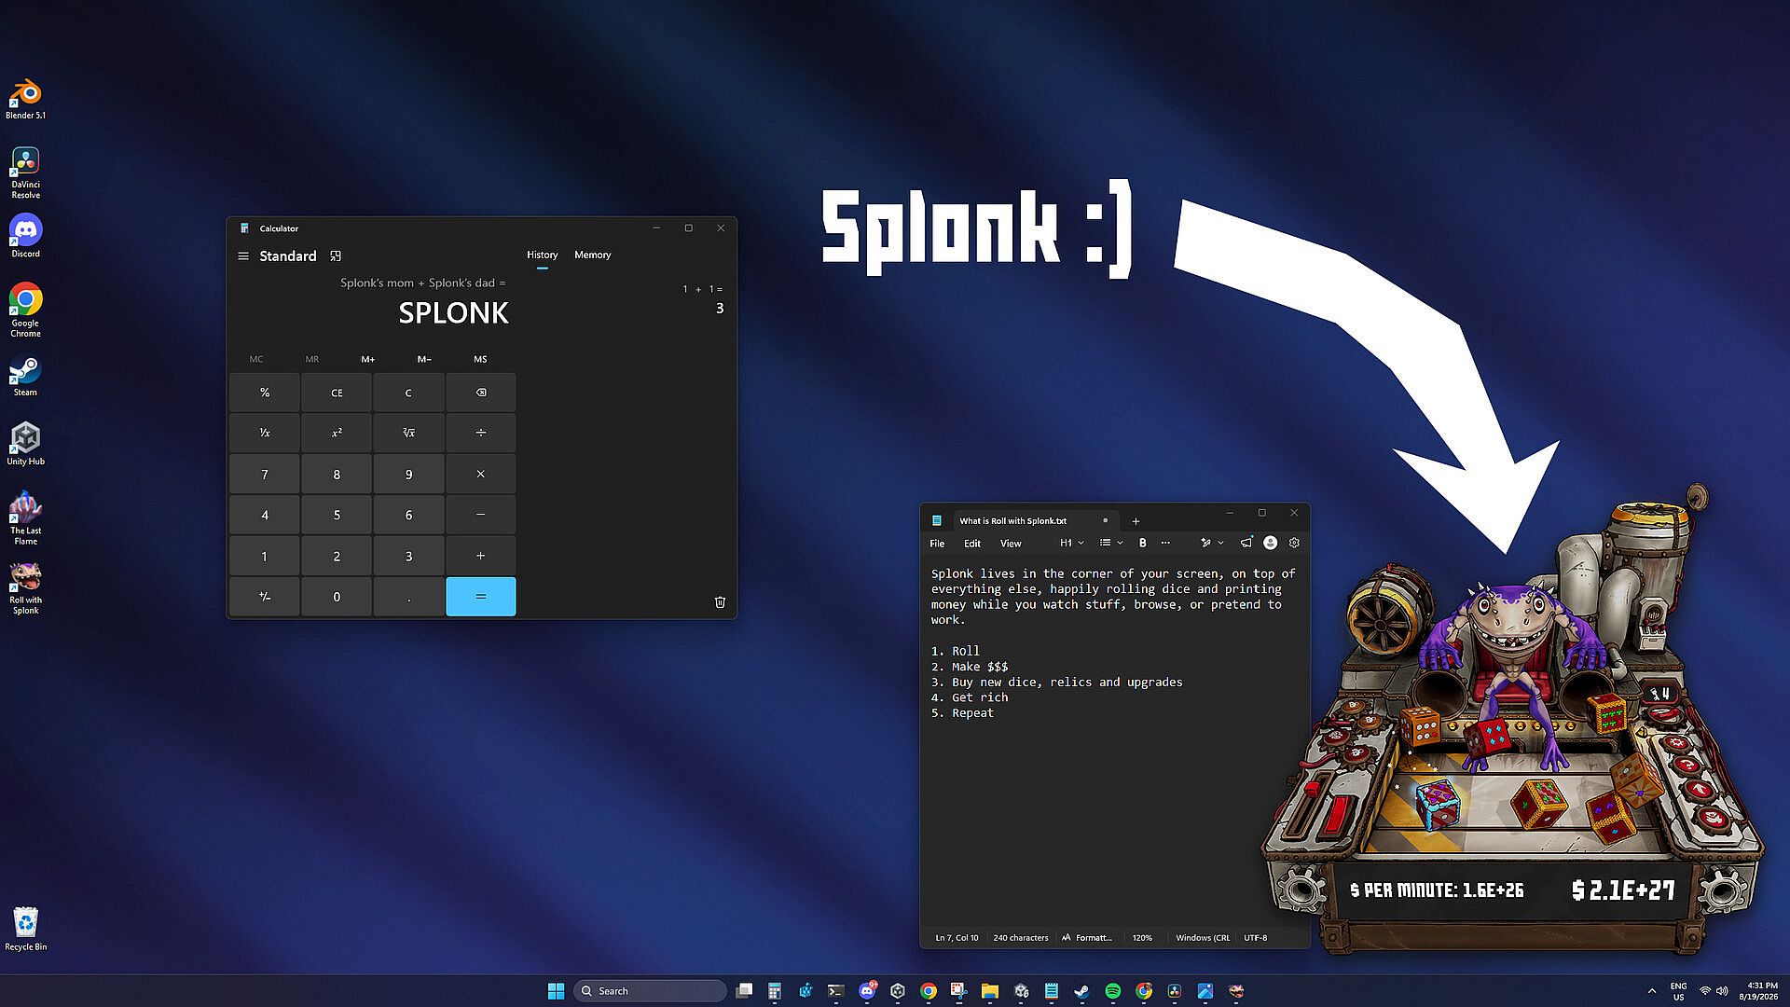
Task: Expand the list style dropdown in Notepad
Action: pyautogui.click(x=1110, y=543)
